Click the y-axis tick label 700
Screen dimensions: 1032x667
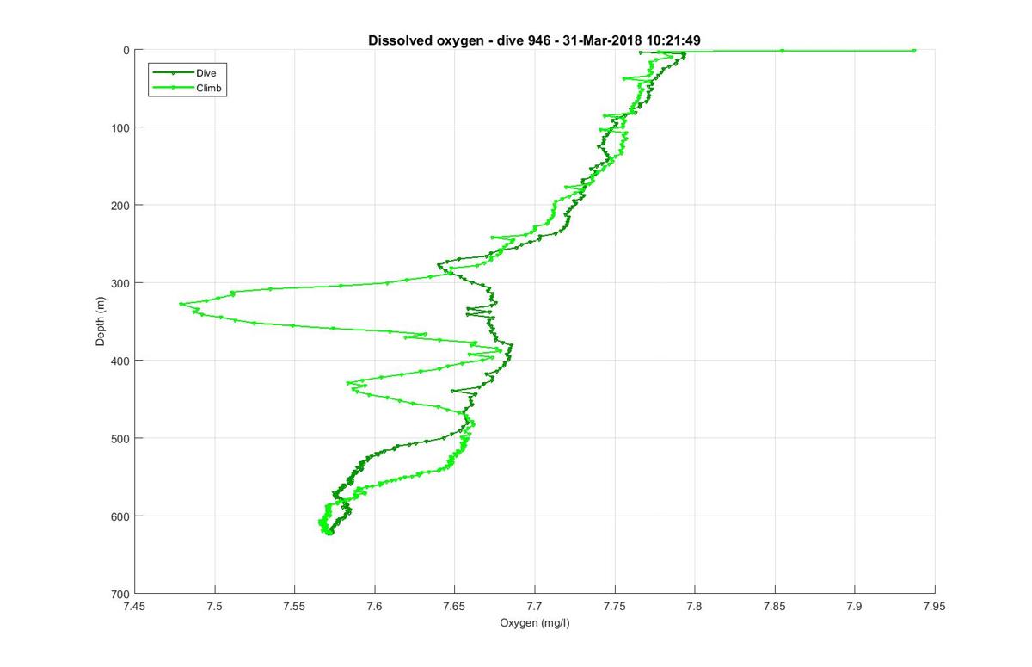click(121, 594)
